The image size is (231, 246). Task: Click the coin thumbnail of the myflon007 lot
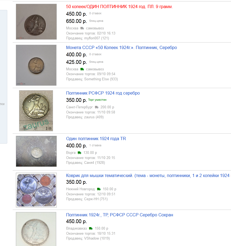tap(36, 22)
